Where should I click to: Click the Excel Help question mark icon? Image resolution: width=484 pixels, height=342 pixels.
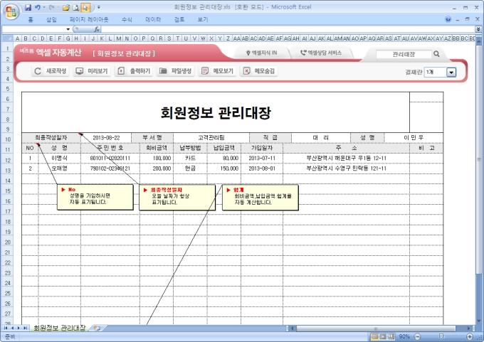[x=448, y=19]
